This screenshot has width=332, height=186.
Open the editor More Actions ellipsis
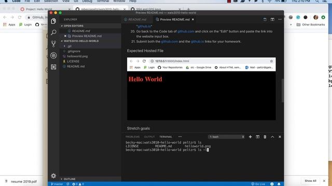coord(280,20)
